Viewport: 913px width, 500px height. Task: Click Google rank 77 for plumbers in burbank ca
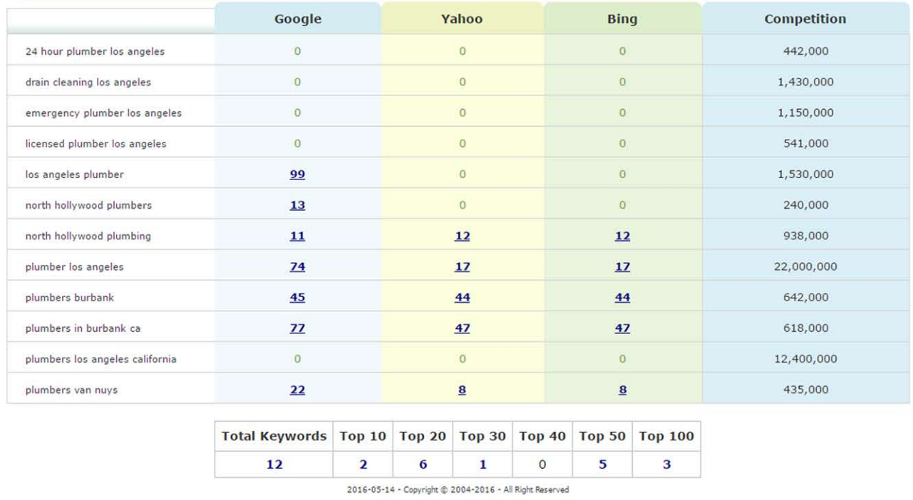(x=297, y=328)
